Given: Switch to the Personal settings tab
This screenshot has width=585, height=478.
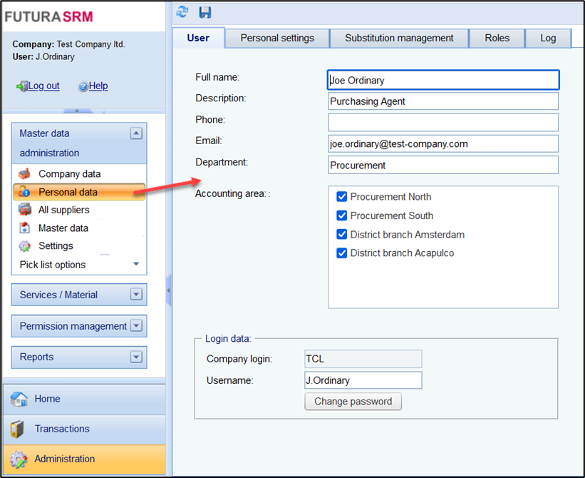Looking at the screenshot, I should tap(277, 39).
